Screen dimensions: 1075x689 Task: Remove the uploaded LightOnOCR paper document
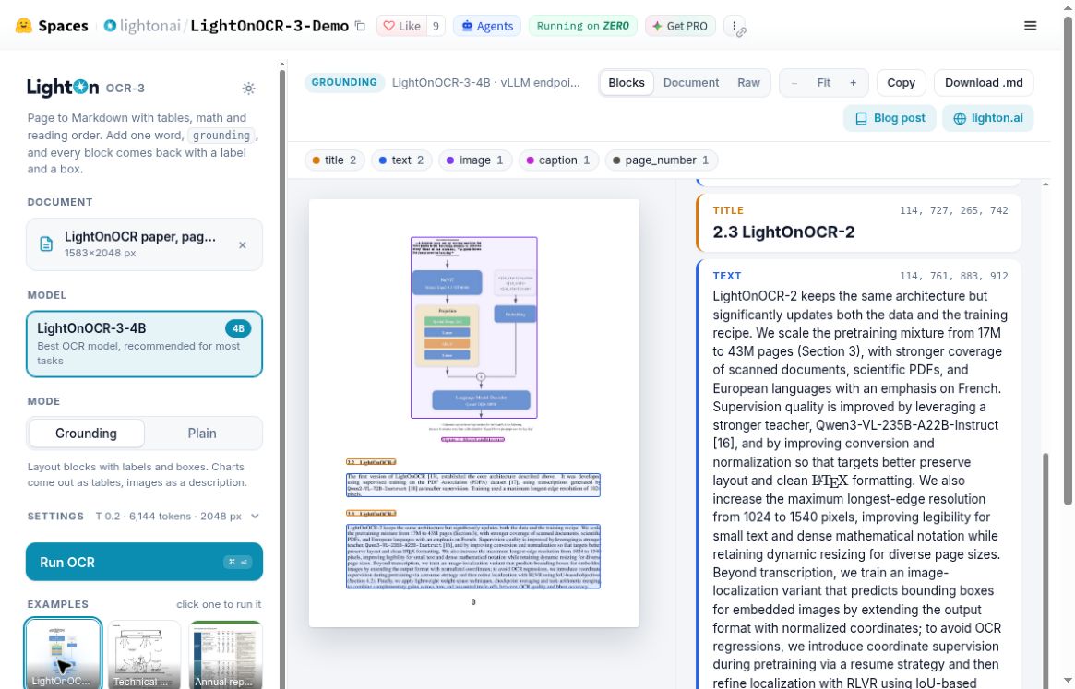tap(242, 244)
